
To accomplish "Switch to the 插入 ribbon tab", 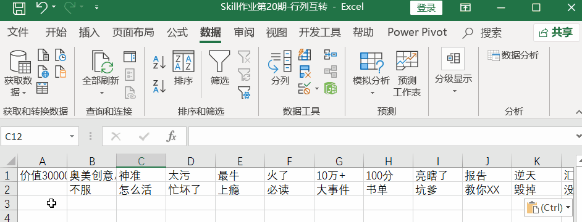I will 89,32.
